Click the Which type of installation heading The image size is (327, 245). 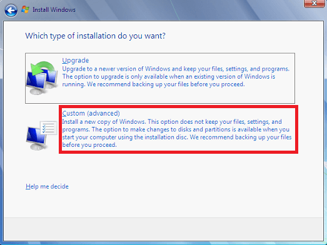[95, 36]
